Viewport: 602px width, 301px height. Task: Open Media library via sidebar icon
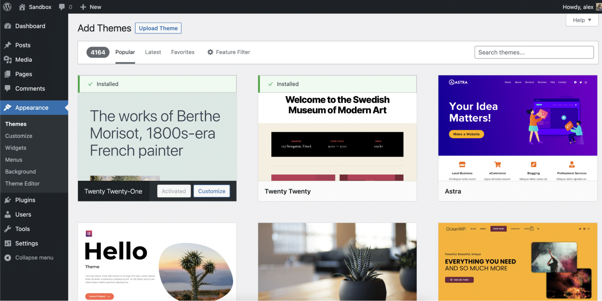coord(8,60)
